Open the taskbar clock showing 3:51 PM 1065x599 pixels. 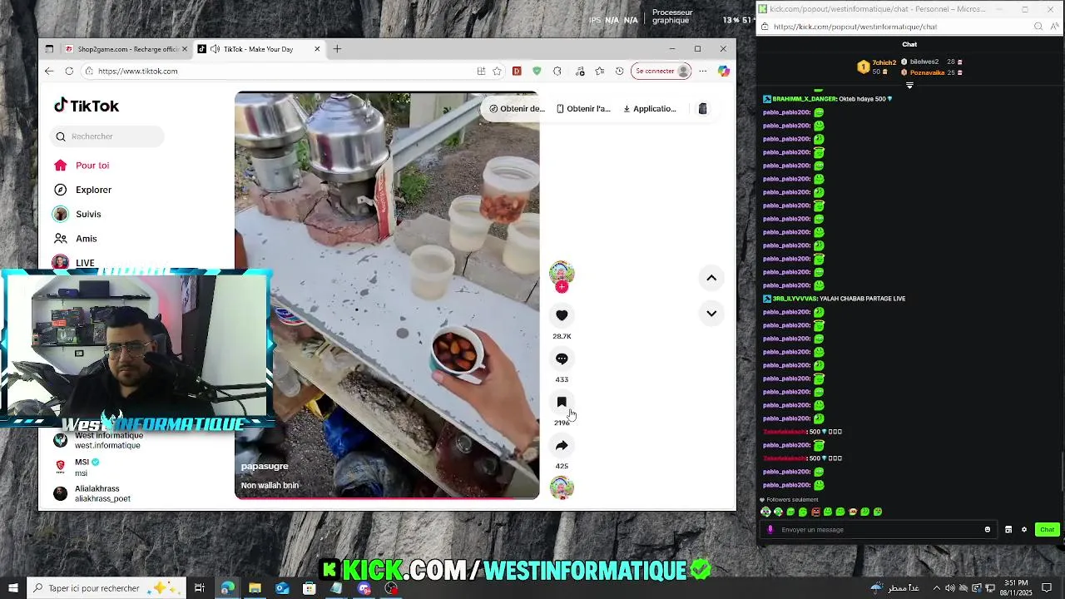1016,588
